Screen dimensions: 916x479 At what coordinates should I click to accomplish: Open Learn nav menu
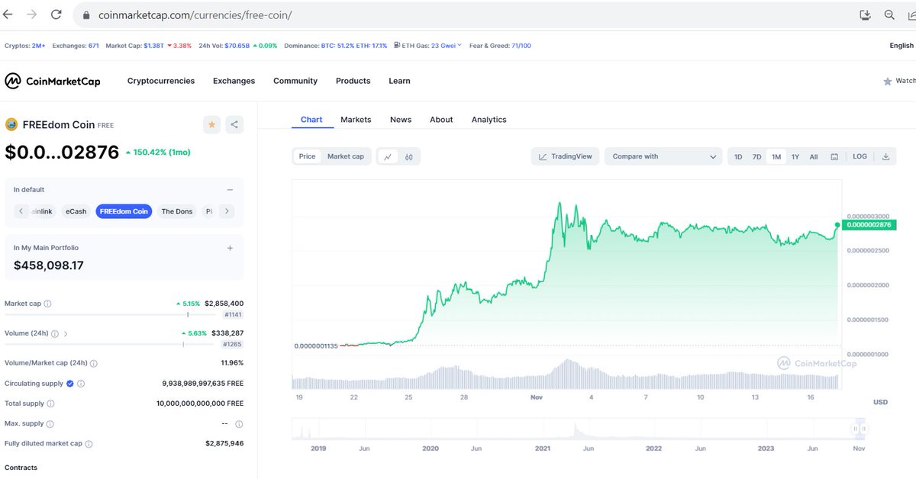coord(399,81)
